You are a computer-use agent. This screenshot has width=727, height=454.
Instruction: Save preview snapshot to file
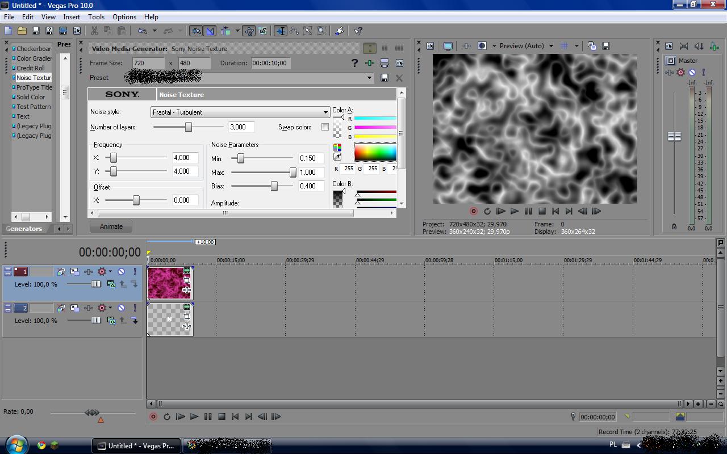pyautogui.click(x=605, y=46)
